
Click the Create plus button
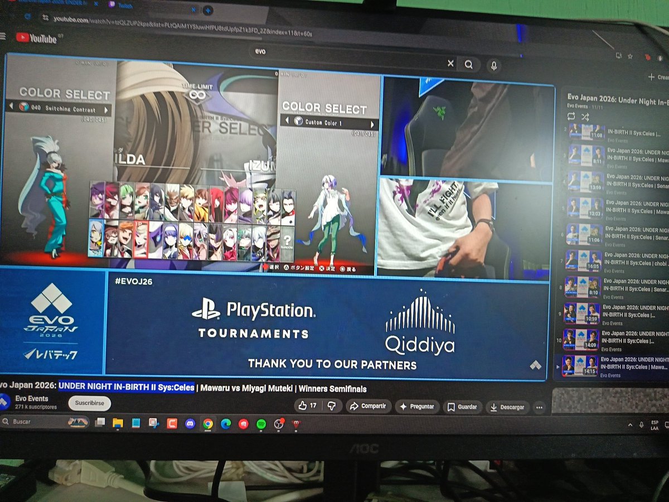tap(658, 78)
